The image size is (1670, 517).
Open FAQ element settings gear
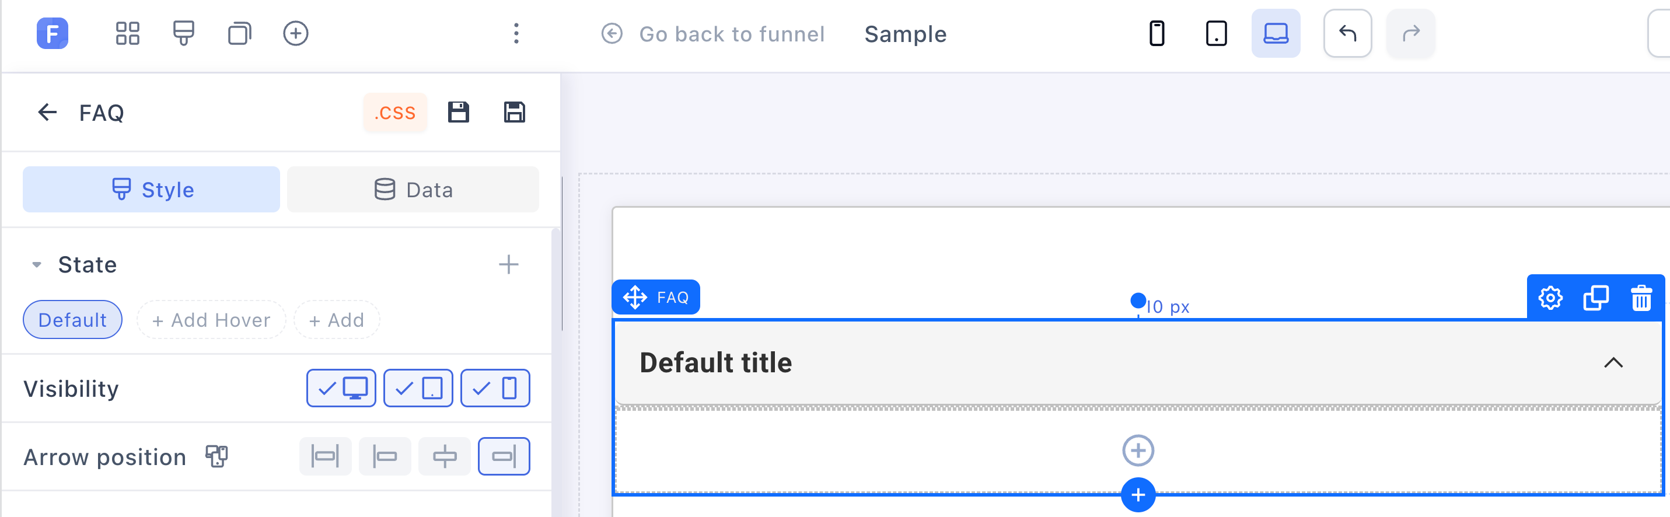pyautogui.click(x=1550, y=298)
